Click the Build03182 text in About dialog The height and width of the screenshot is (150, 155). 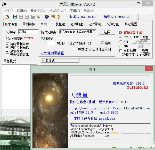(138, 87)
